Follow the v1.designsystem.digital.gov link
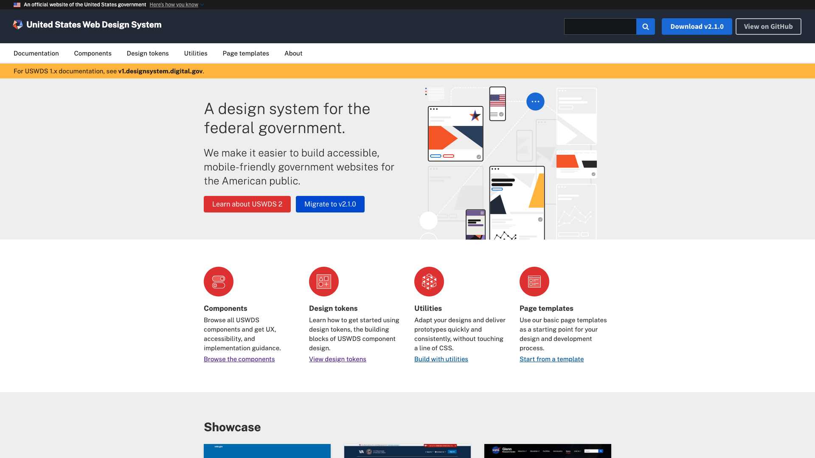 click(160, 71)
